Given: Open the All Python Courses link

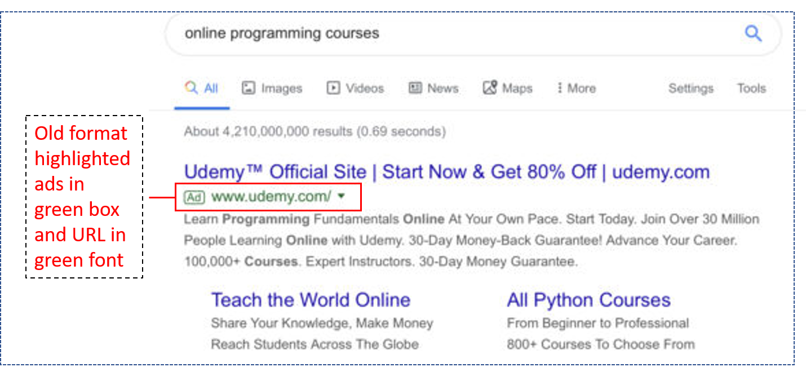Looking at the screenshot, I should tap(588, 299).
